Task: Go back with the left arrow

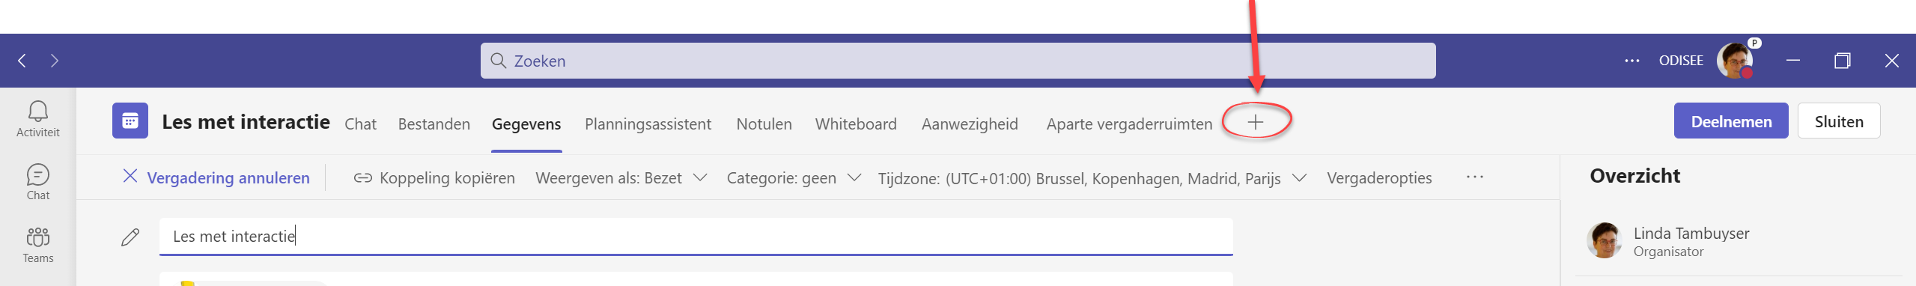Action: 22,61
